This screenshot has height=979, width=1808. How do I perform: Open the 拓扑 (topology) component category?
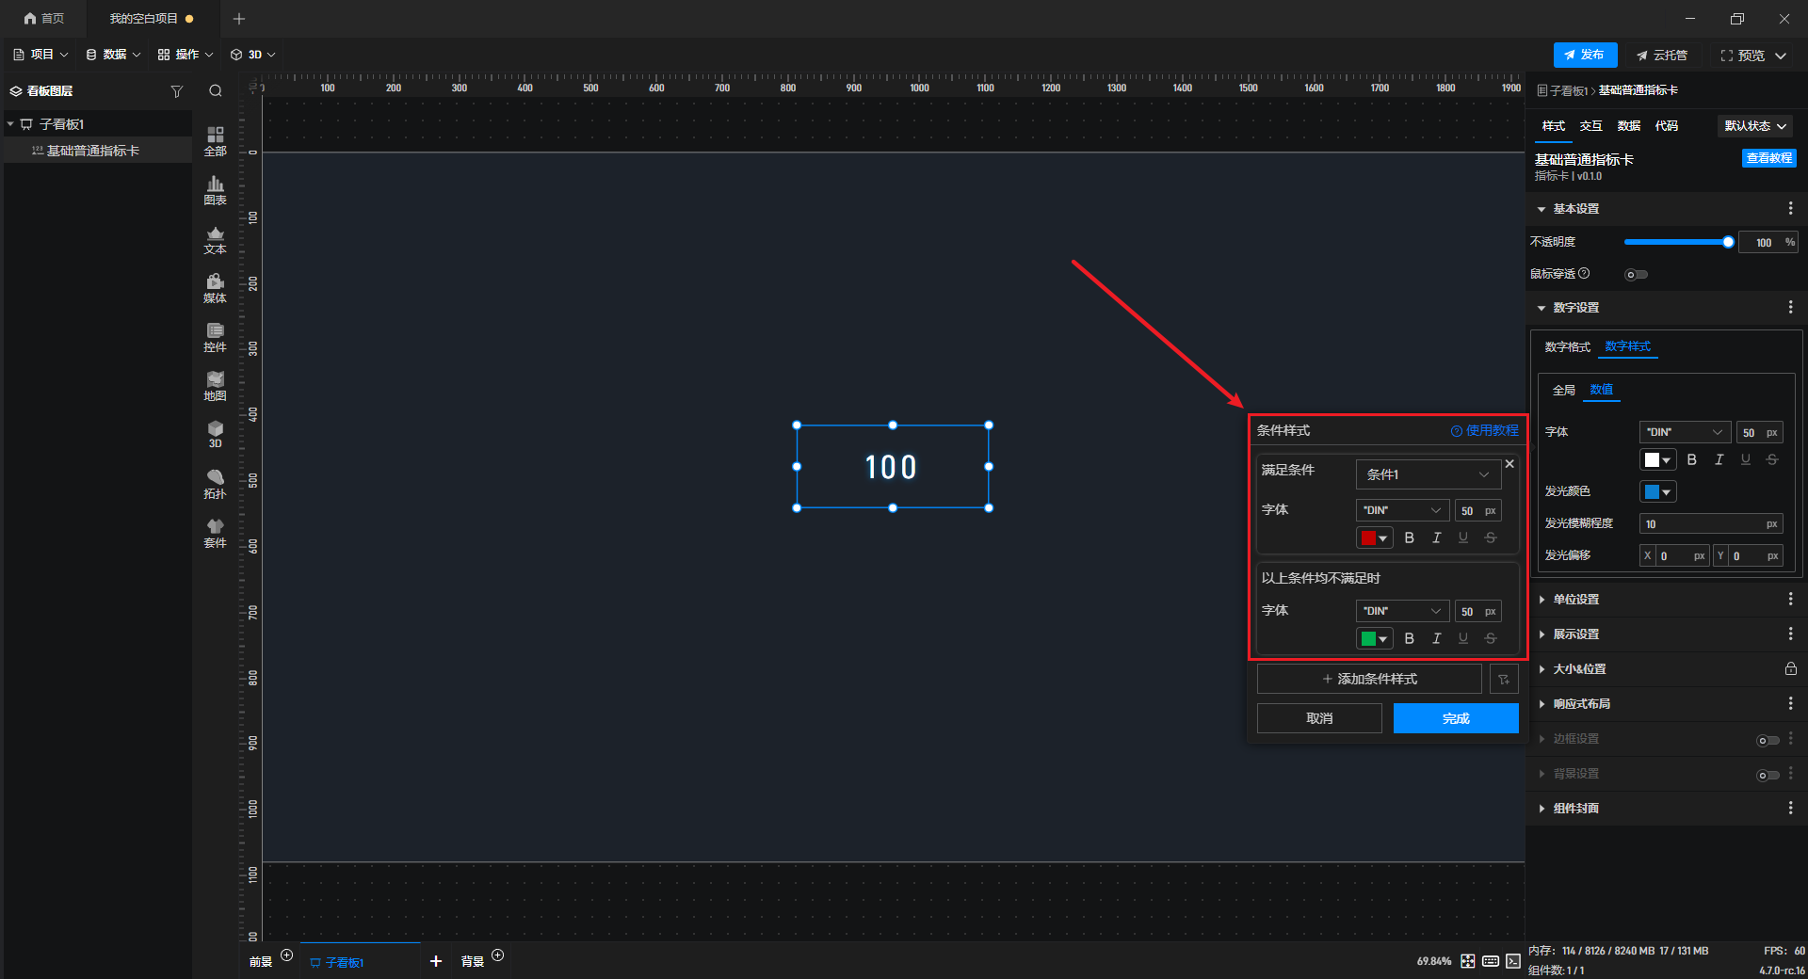pyautogui.click(x=215, y=483)
